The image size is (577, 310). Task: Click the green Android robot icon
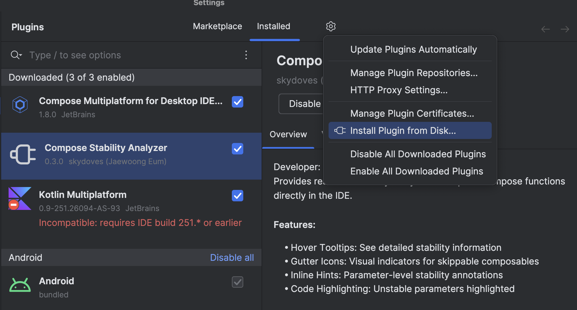[x=20, y=285]
